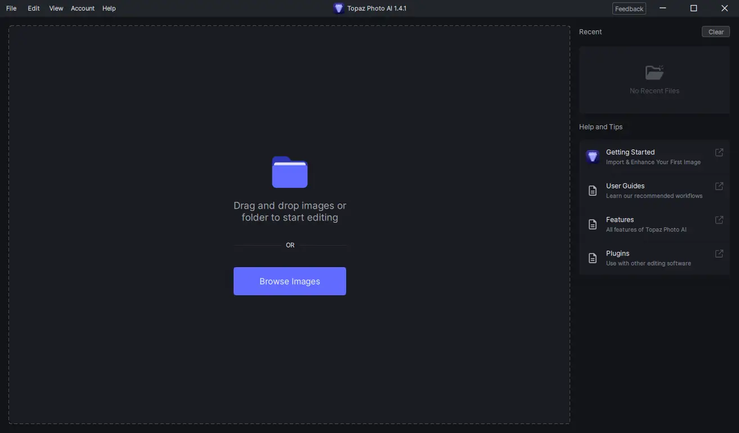Open the Edit menu
This screenshot has width=739, height=433.
click(x=34, y=8)
